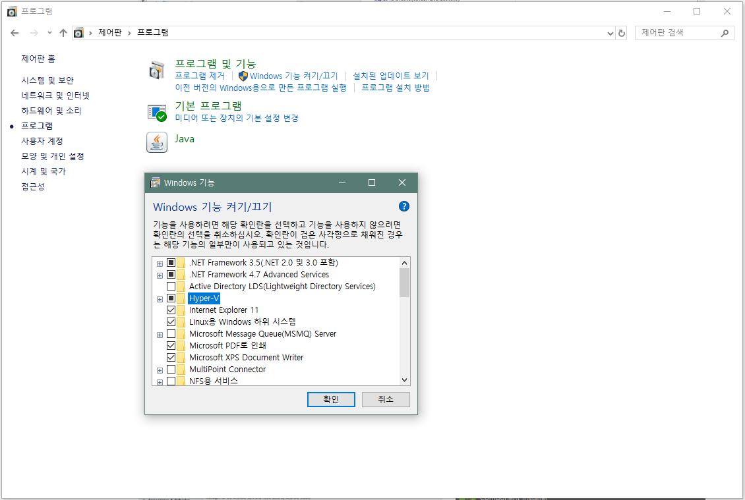Uncheck Internet Explorer 11

coord(171,310)
